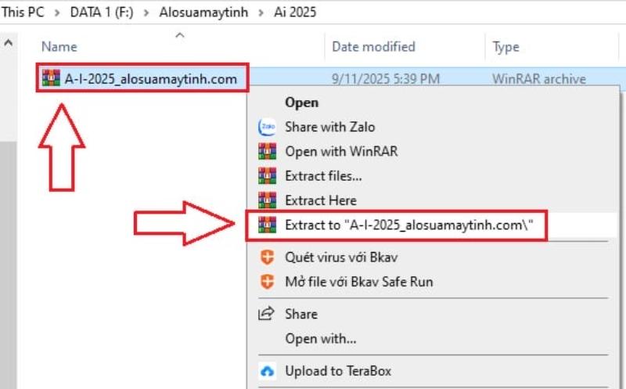Click the WinRAR icon beside the Extract to folder entry
The image size is (626, 389).
pyautogui.click(x=268, y=226)
